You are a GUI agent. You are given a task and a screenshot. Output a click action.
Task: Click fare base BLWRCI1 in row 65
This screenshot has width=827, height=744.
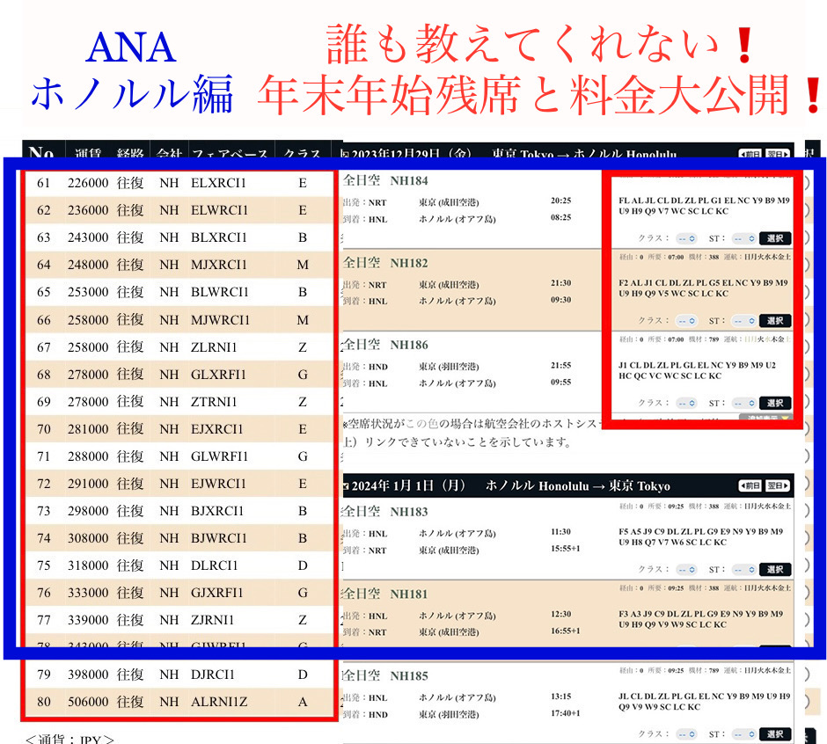219,292
